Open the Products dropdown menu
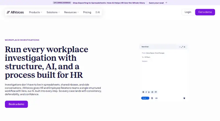220x121 pixels. point(36,12)
